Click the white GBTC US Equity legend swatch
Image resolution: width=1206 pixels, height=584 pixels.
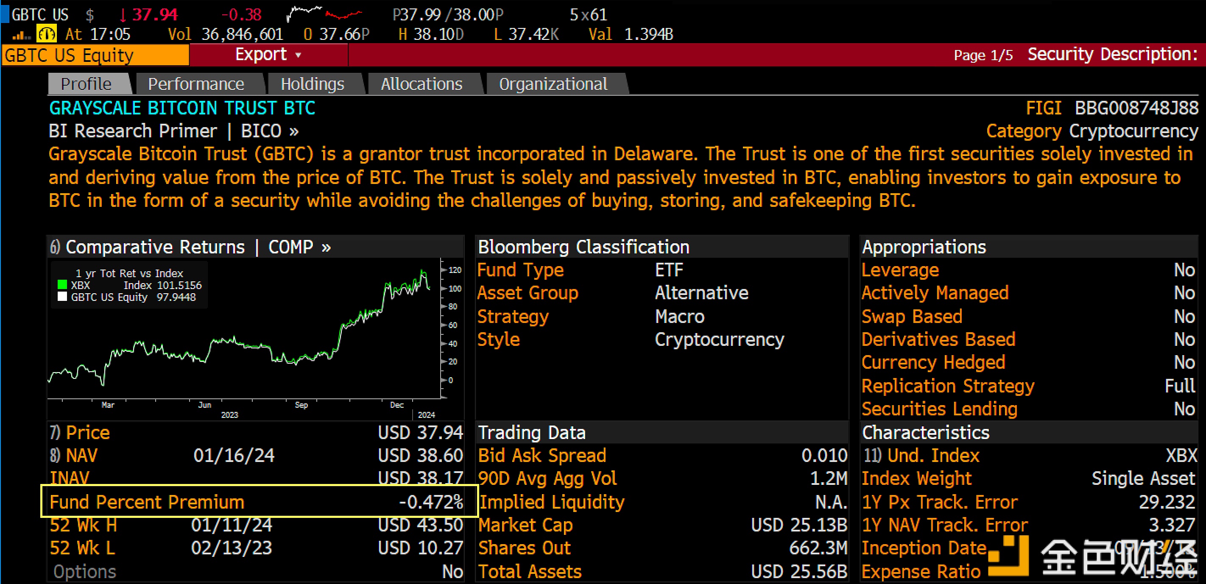click(x=62, y=297)
